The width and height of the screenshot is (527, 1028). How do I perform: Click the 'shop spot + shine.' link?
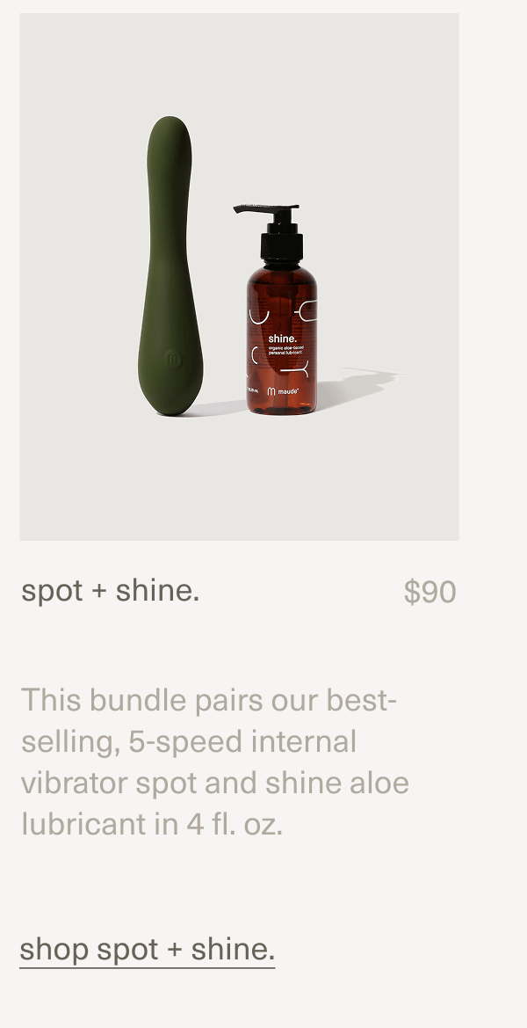(x=146, y=949)
